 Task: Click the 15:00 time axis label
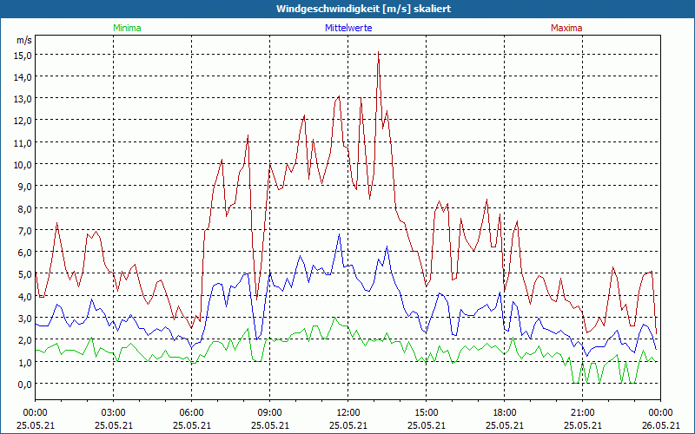click(x=426, y=413)
